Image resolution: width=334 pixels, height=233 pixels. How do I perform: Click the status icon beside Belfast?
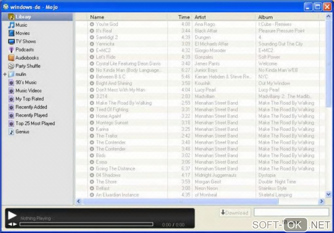pos(92,188)
